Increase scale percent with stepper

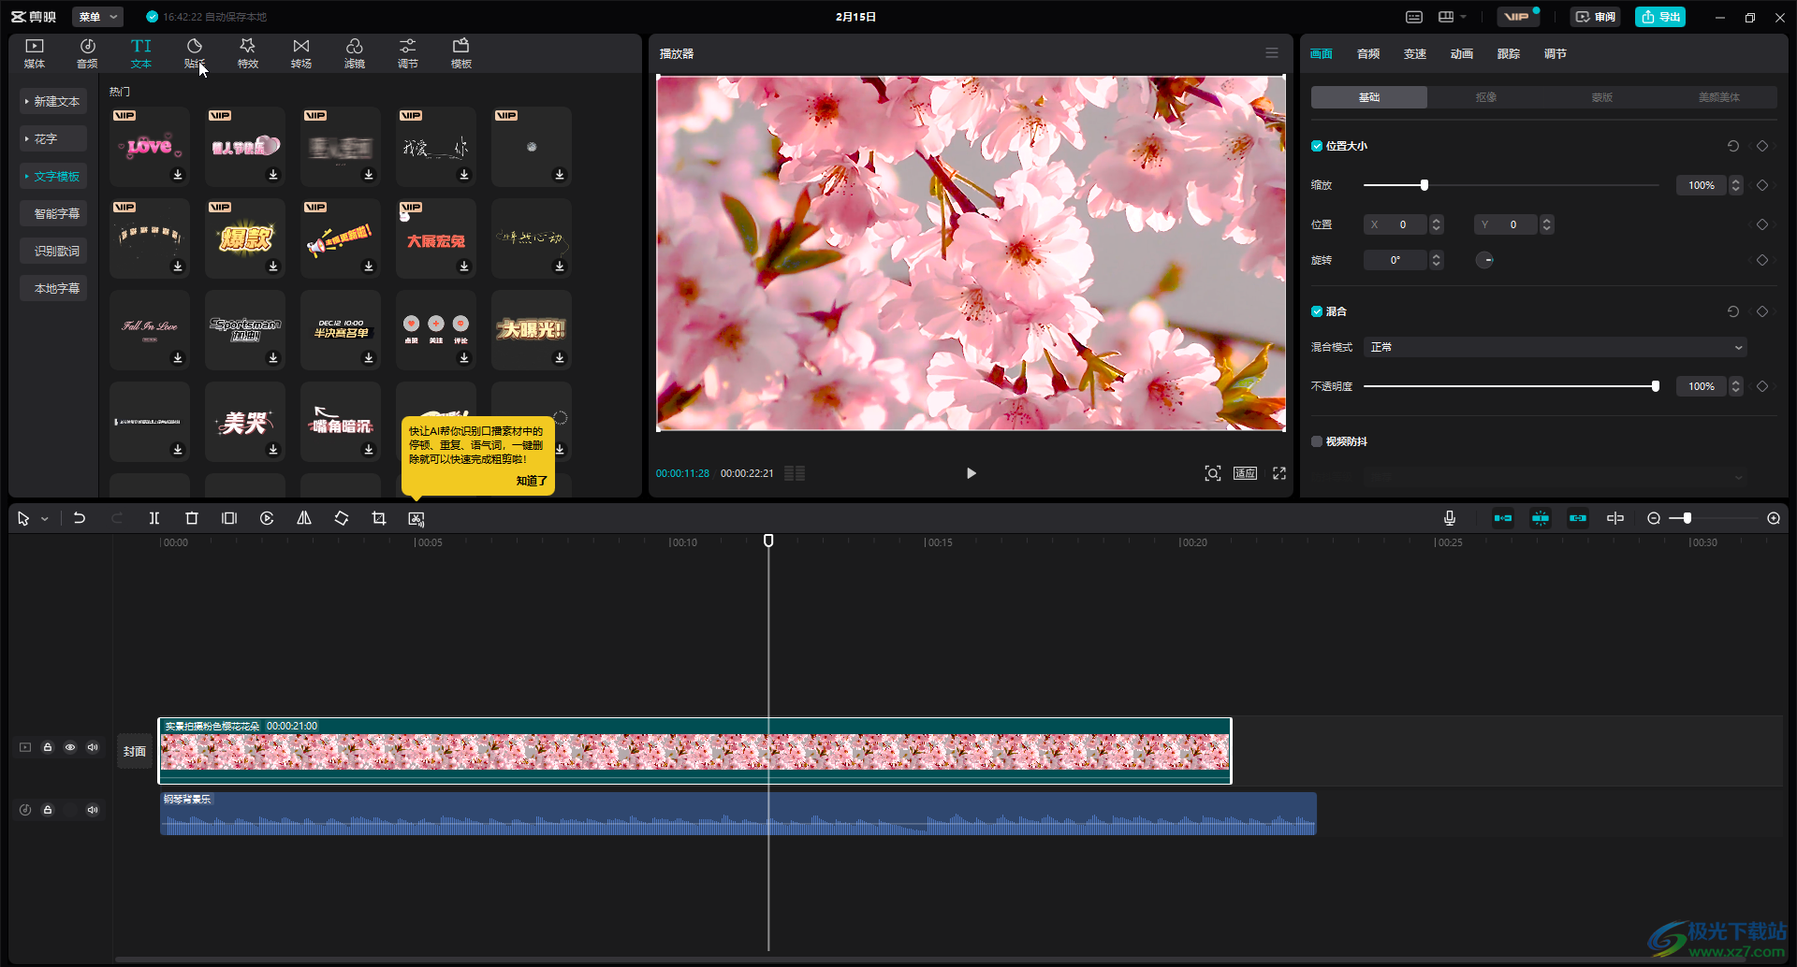click(1736, 181)
